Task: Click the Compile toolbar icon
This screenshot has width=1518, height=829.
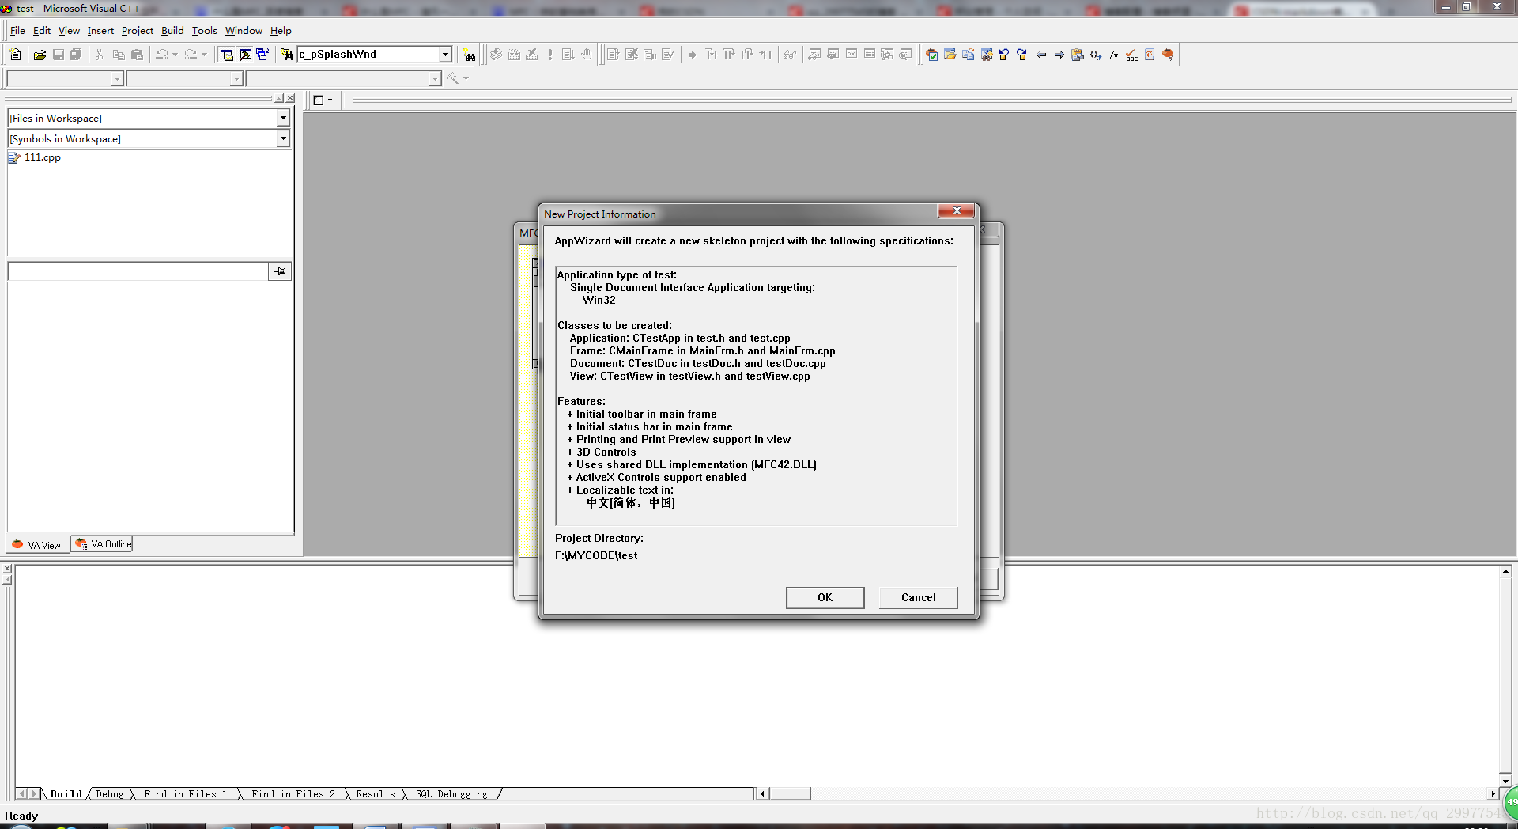Action: point(496,55)
